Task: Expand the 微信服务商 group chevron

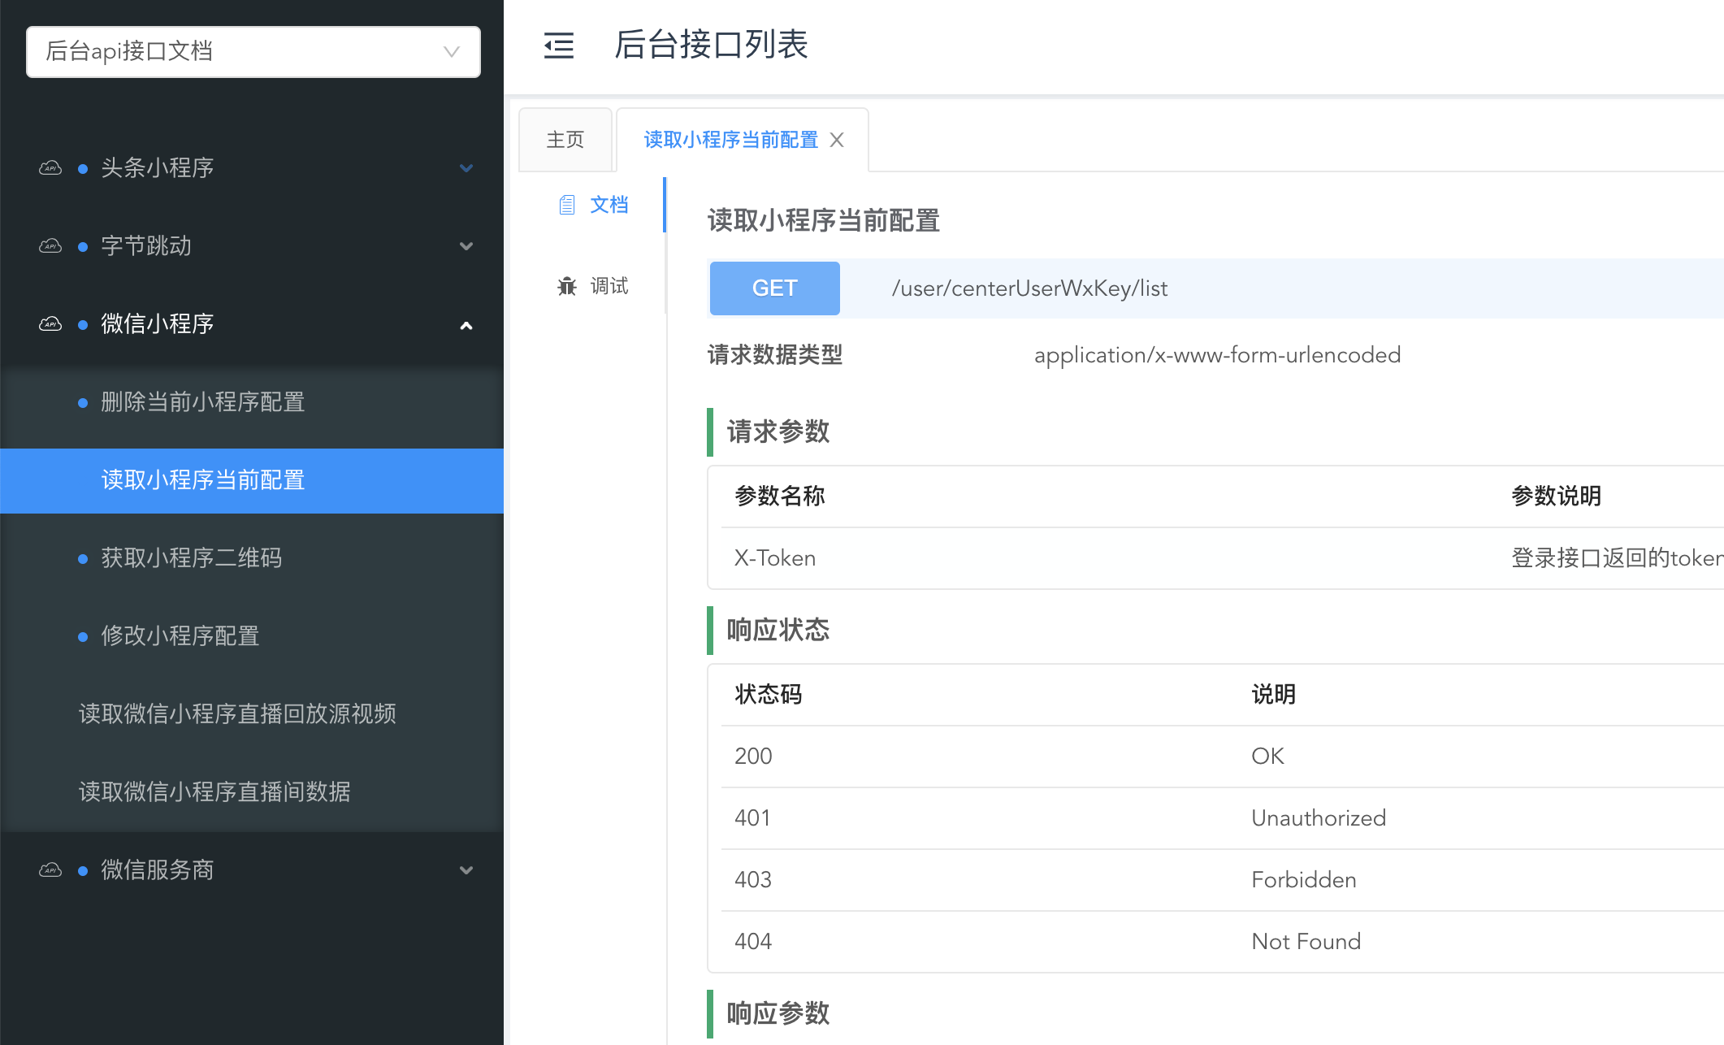Action: [466, 870]
